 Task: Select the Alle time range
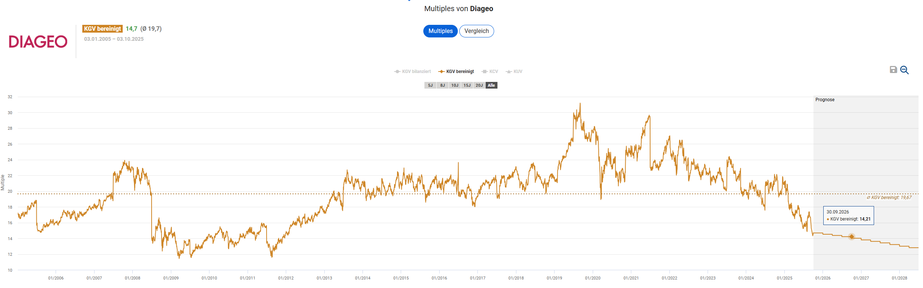(492, 85)
